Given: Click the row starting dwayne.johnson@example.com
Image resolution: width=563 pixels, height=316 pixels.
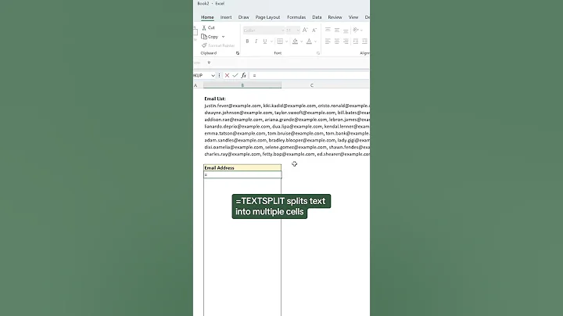Looking at the screenshot, I should [x=287, y=113].
